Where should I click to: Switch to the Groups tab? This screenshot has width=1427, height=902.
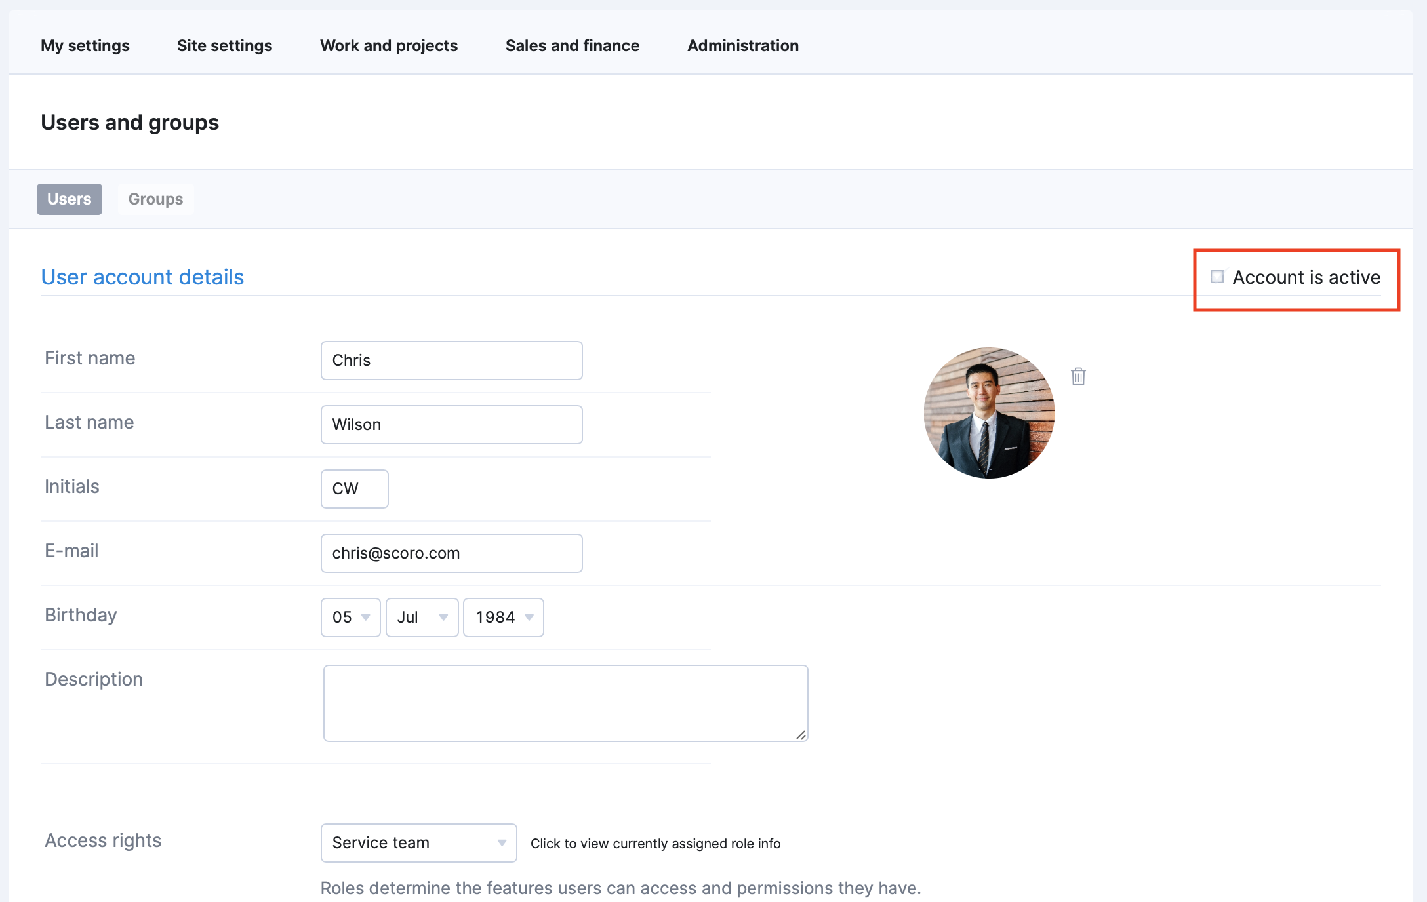coord(155,199)
